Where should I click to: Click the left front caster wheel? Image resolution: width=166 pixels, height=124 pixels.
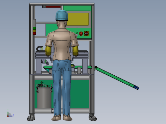coord(31,118)
